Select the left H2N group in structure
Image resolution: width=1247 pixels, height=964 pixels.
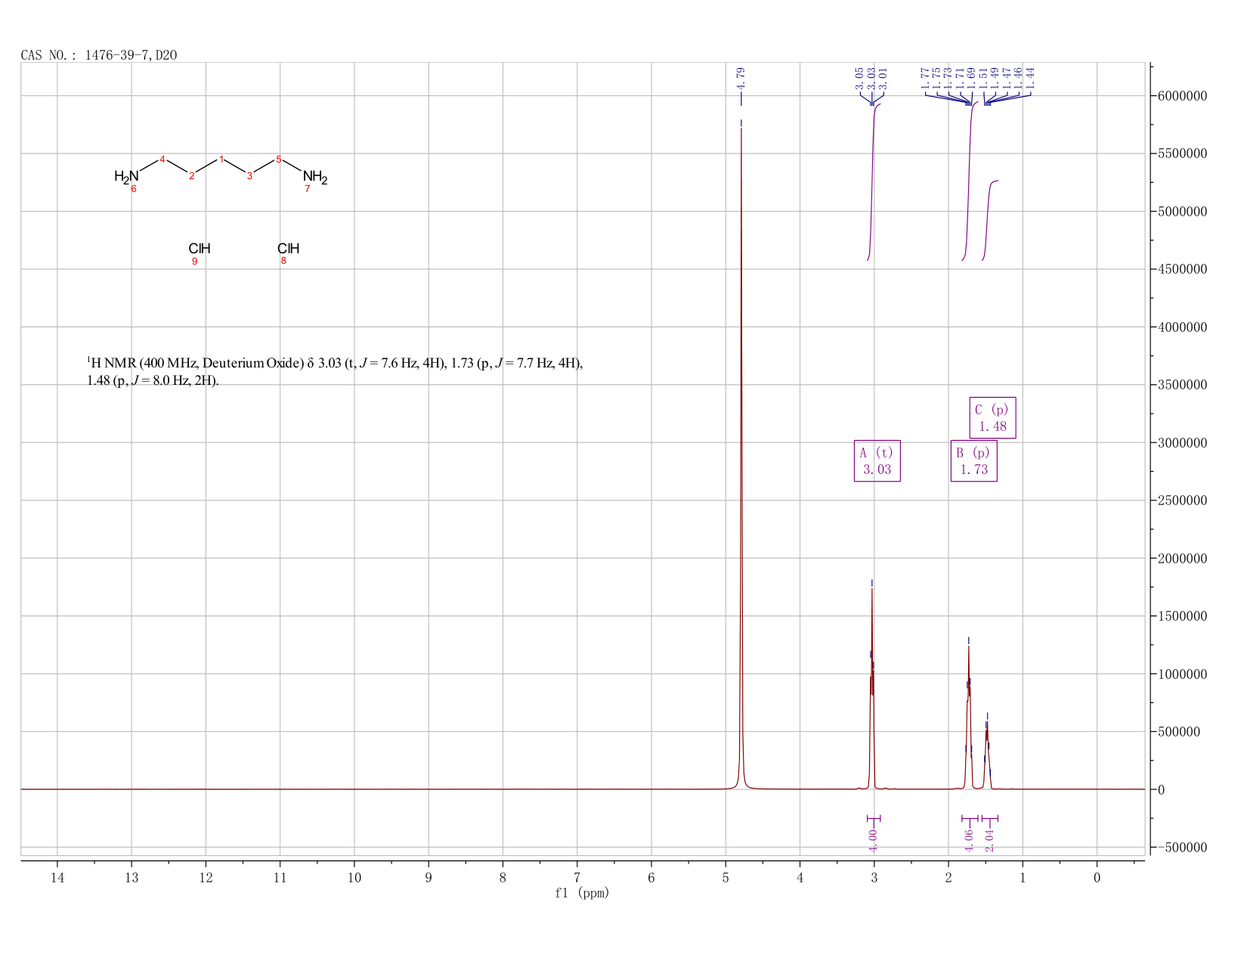point(126,177)
